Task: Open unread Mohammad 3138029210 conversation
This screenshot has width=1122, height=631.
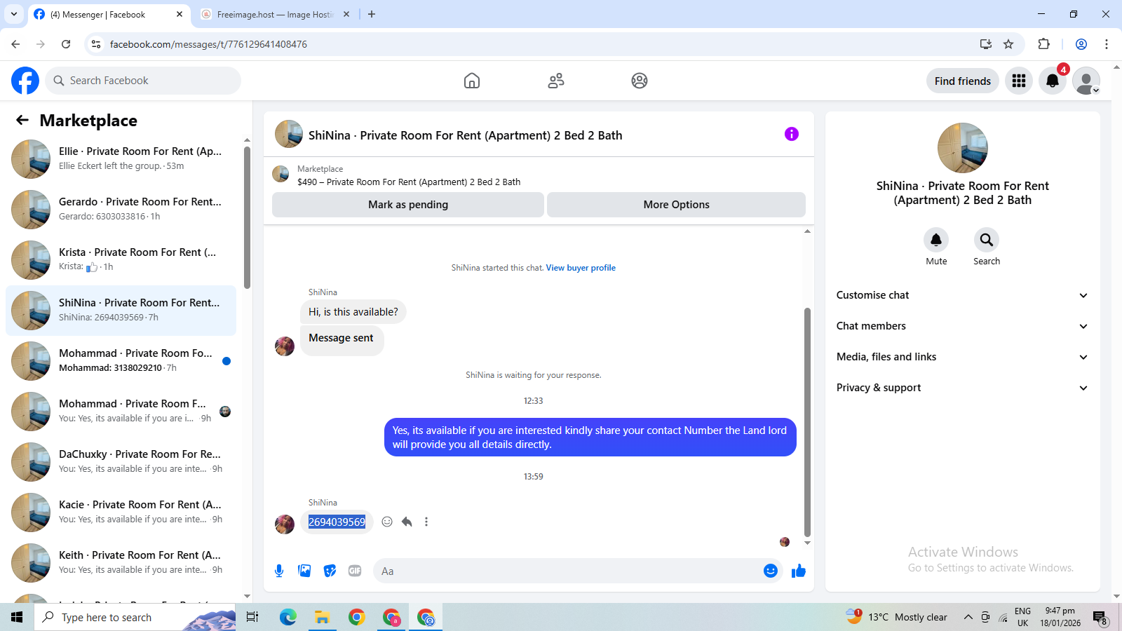Action: point(121,361)
